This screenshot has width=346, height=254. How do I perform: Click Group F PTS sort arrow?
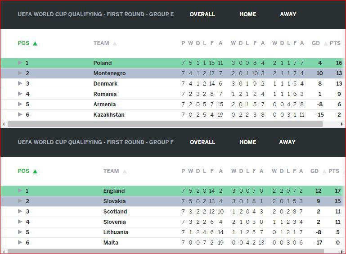(342, 172)
